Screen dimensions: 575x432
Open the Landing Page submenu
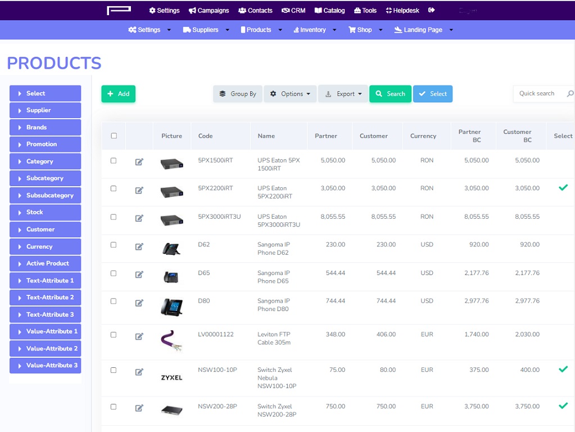pyautogui.click(x=424, y=30)
